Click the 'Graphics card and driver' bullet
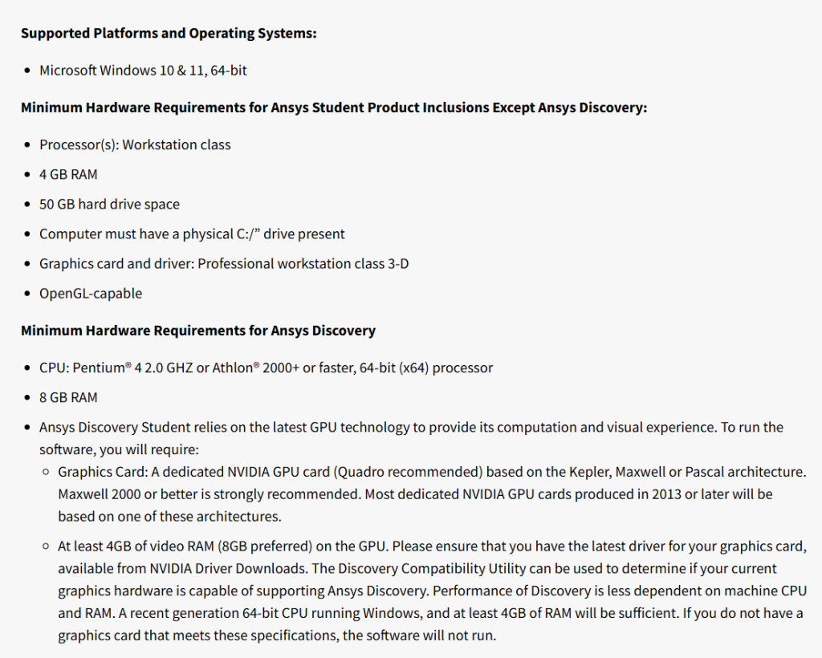Screen dimensions: 822x658 tap(223, 264)
